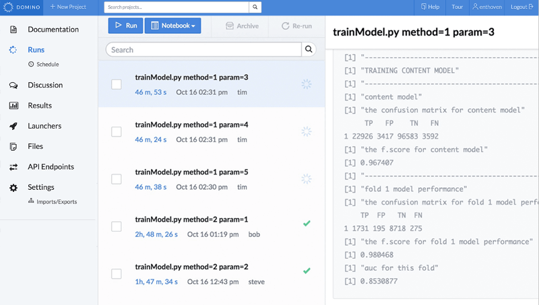Click into the runs Search field
539x305 pixels.
click(203, 50)
